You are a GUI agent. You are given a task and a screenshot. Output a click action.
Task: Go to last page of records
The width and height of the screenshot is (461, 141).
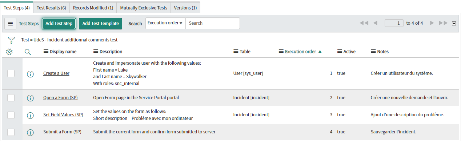(x=443, y=23)
